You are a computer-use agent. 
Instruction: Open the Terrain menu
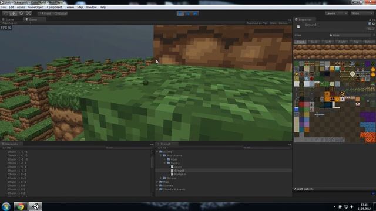[x=69, y=7]
